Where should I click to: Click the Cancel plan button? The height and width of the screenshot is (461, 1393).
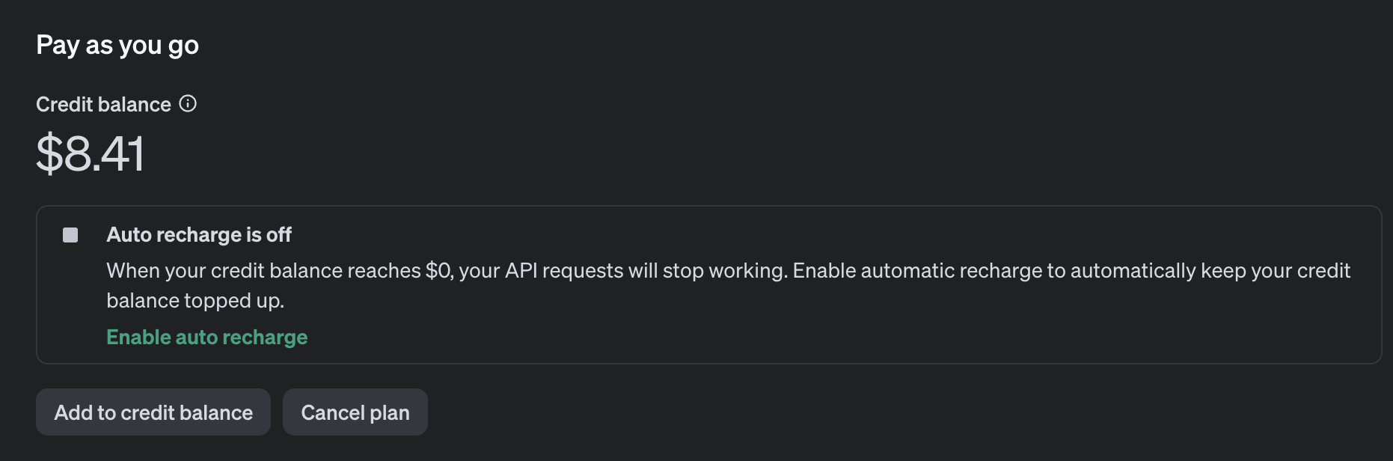pos(355,412)
